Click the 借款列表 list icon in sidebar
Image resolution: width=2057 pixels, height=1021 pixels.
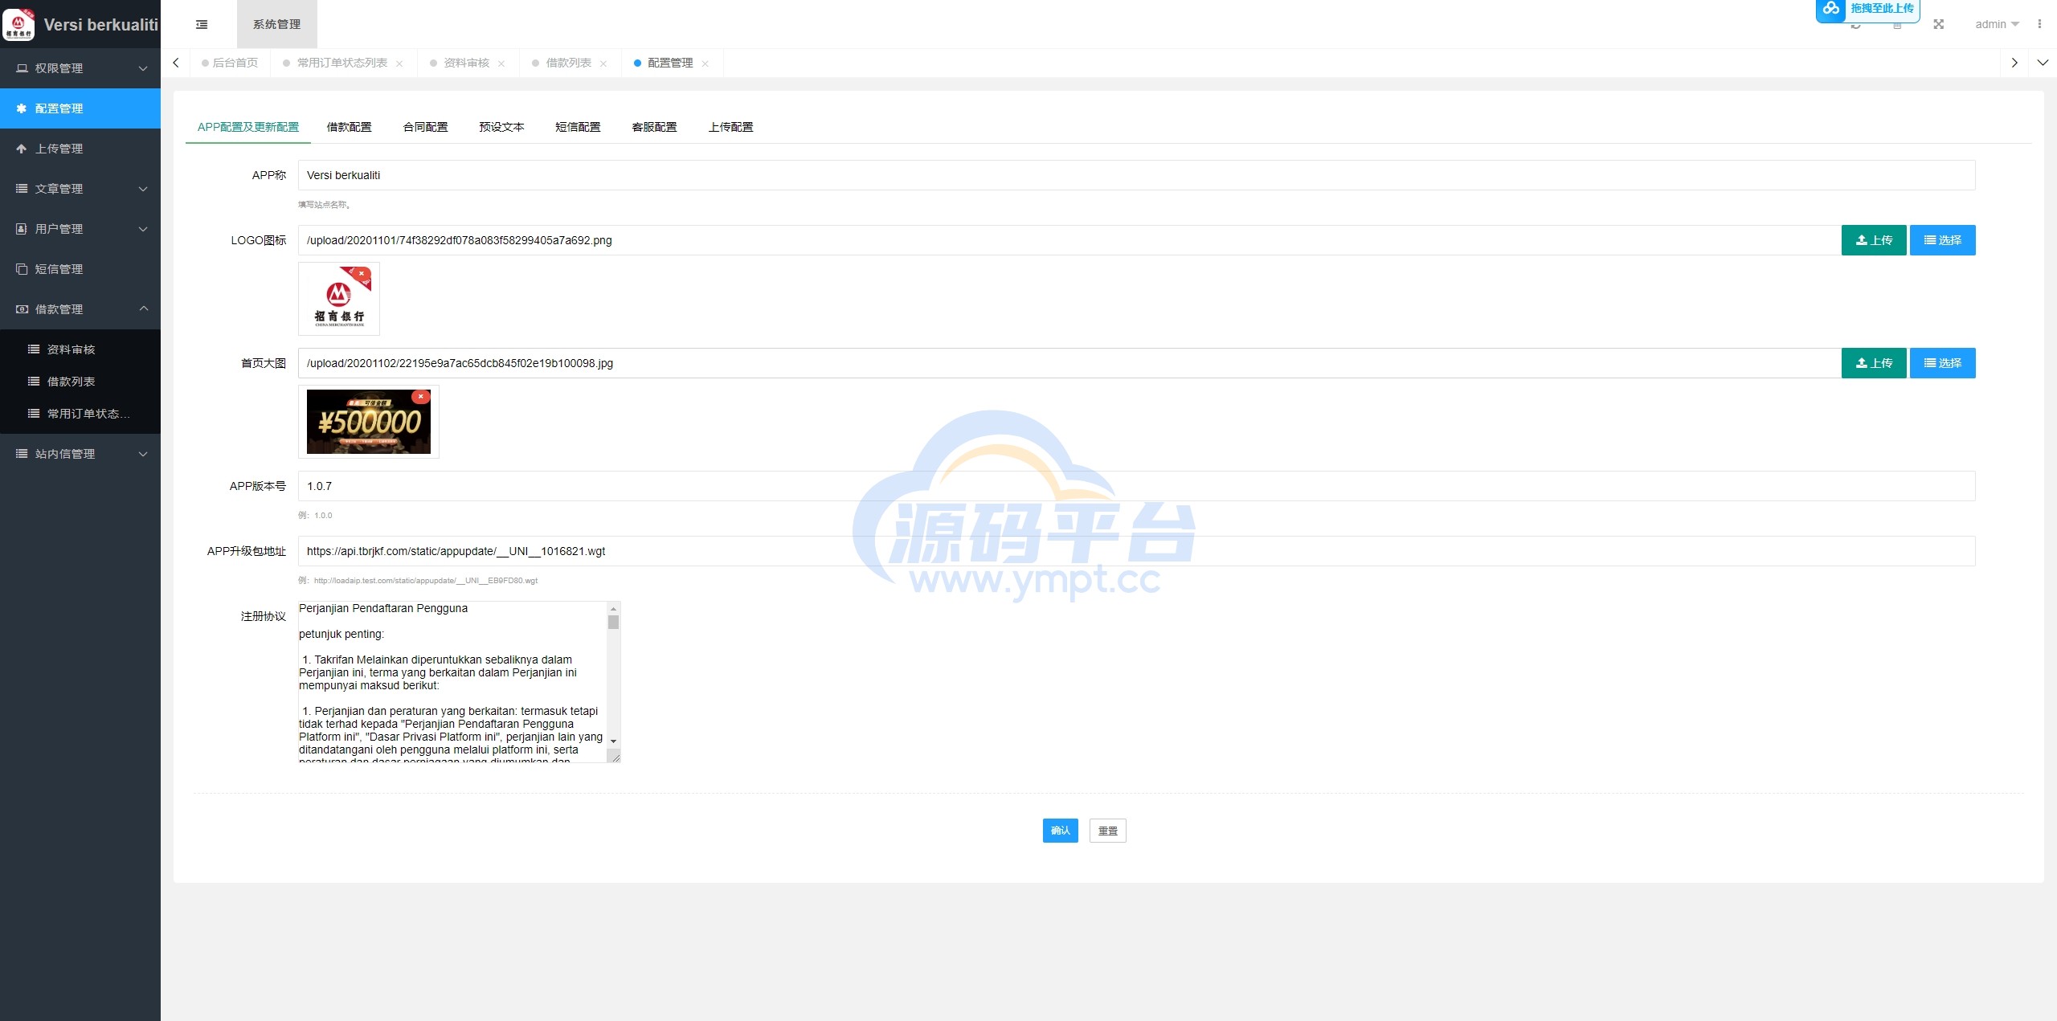[34, 382]
